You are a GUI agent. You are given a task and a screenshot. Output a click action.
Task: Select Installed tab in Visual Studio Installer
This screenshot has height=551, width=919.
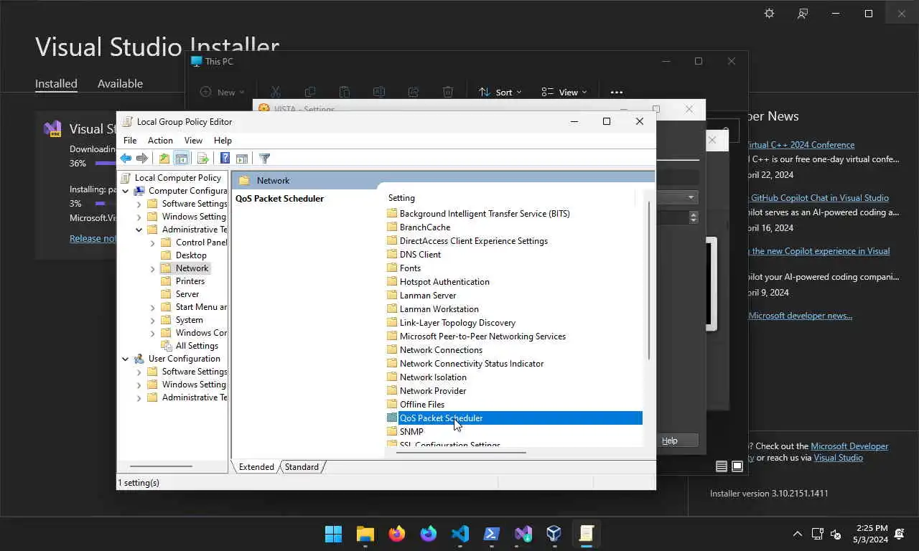(x=56, y=83)
